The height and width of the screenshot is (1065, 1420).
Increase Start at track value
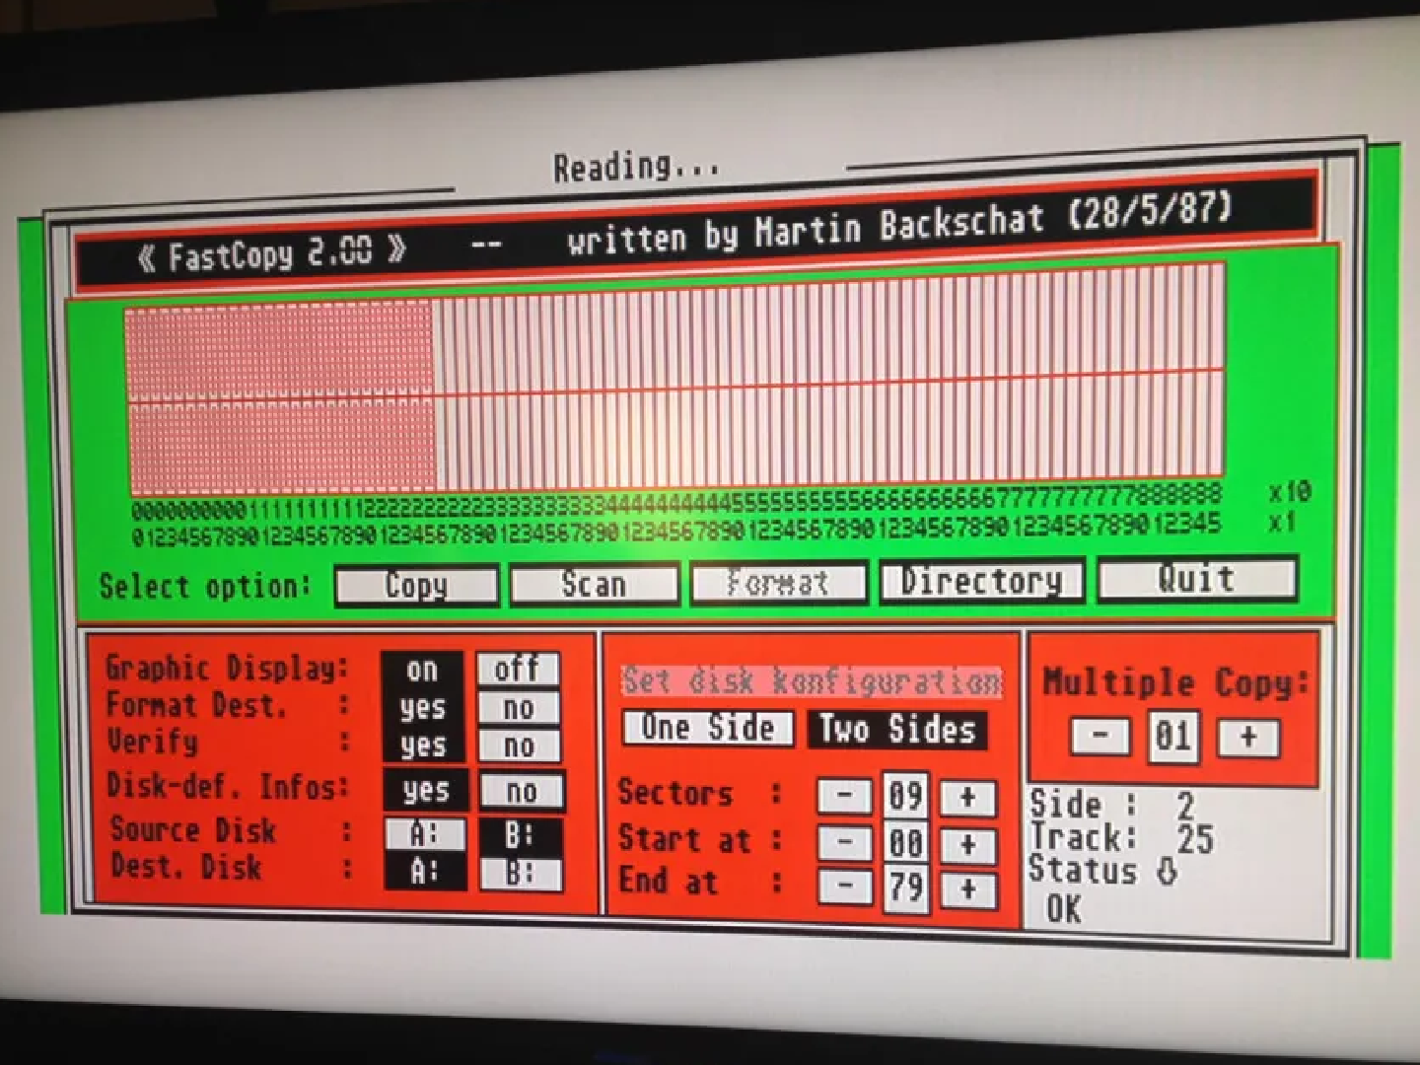click(x=968, y=844)
